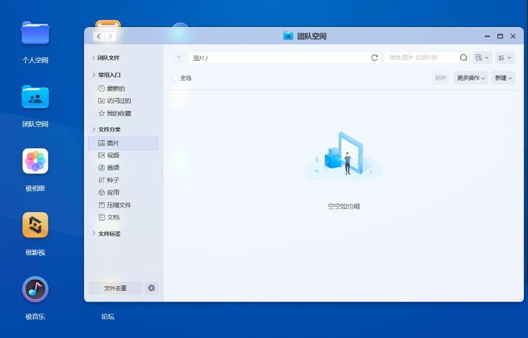The height and width of the screenshot is (338, 528).
Task: Click the refresh icon in path bar
Action: pyautogui.click(x=374, y=58)
